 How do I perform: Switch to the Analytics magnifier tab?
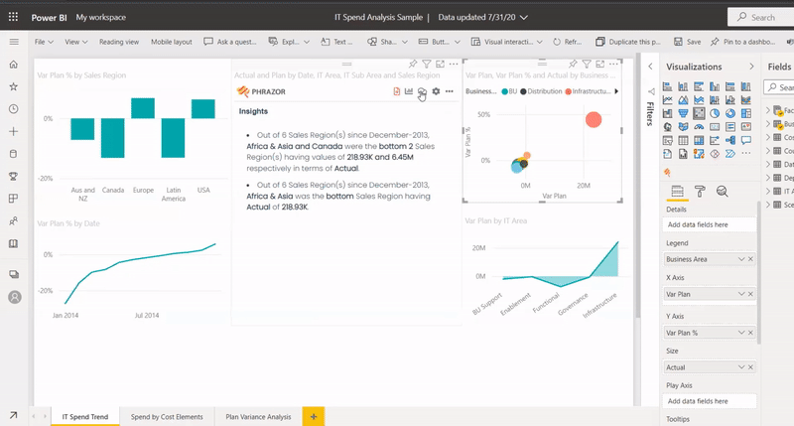(723, 191)
